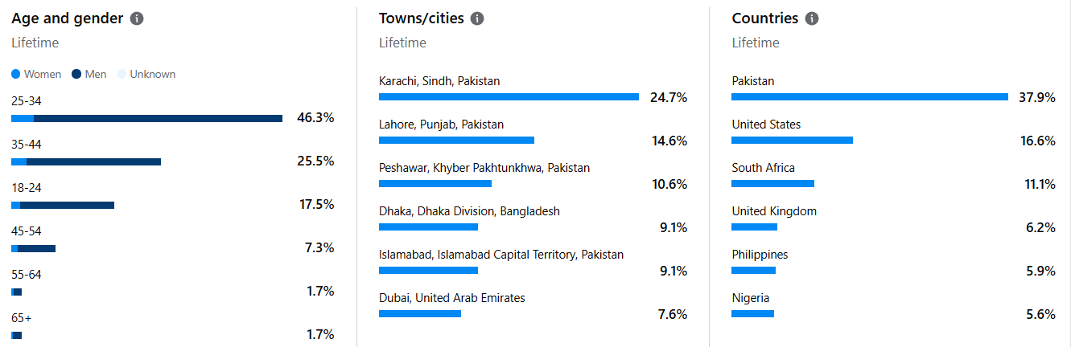Click the 25-34 age group bar
The height and width of the screenshot is (347, 1071).
(x=146, y=118)
